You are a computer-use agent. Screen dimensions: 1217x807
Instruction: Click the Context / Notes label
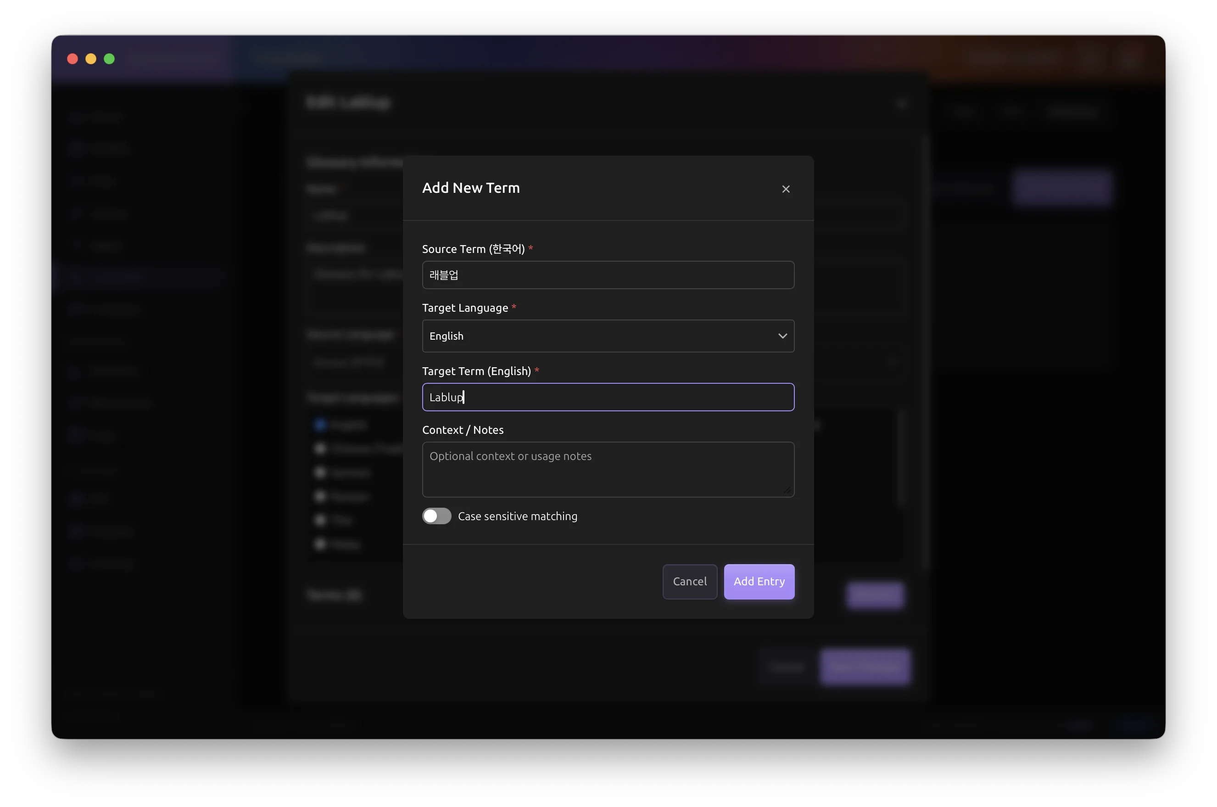(x=463, y=430)
